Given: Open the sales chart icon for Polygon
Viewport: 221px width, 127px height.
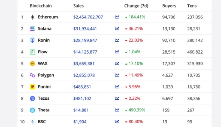Looking at the screenshot, I should [117, 75].
